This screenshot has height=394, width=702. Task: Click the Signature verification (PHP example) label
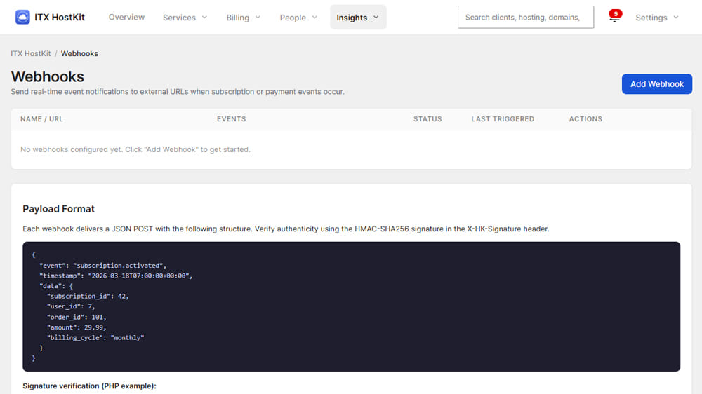click(90, 386)
